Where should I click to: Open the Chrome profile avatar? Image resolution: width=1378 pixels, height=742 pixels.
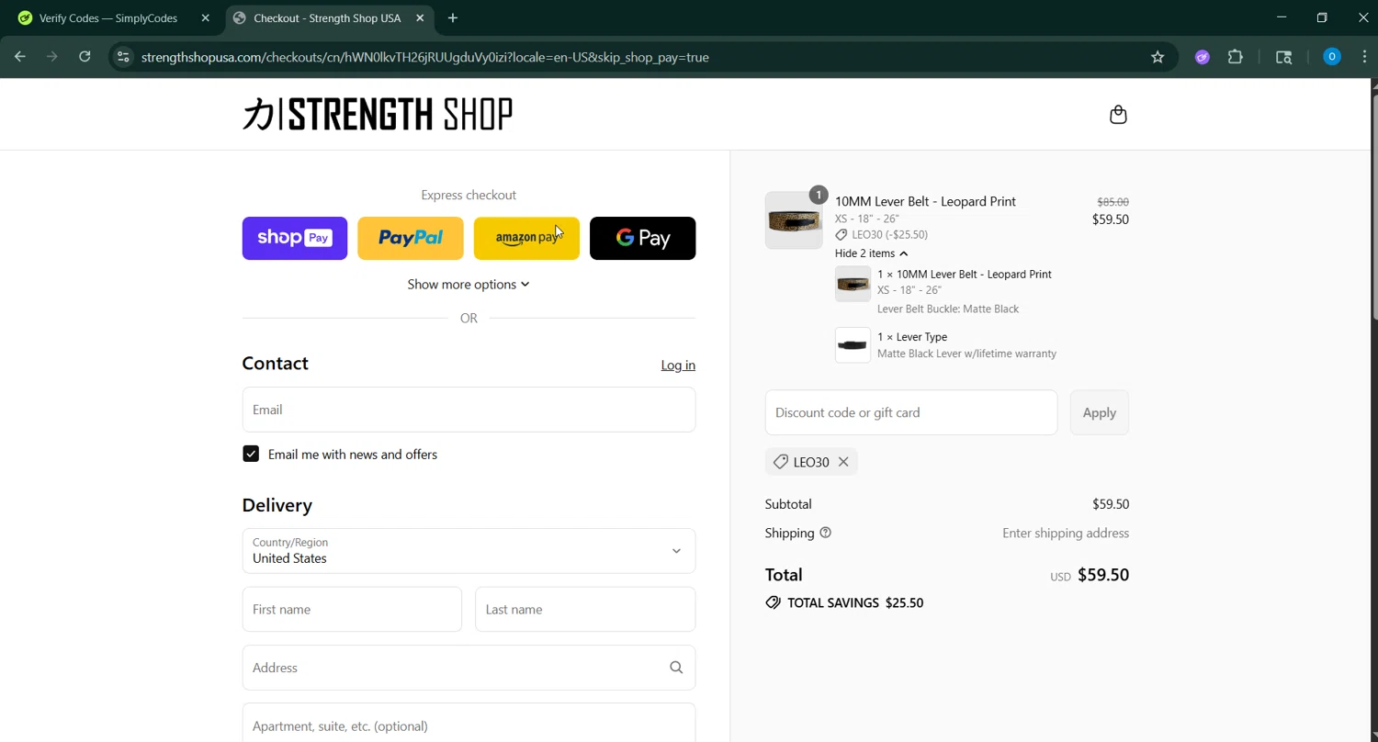coord(1331,57)
